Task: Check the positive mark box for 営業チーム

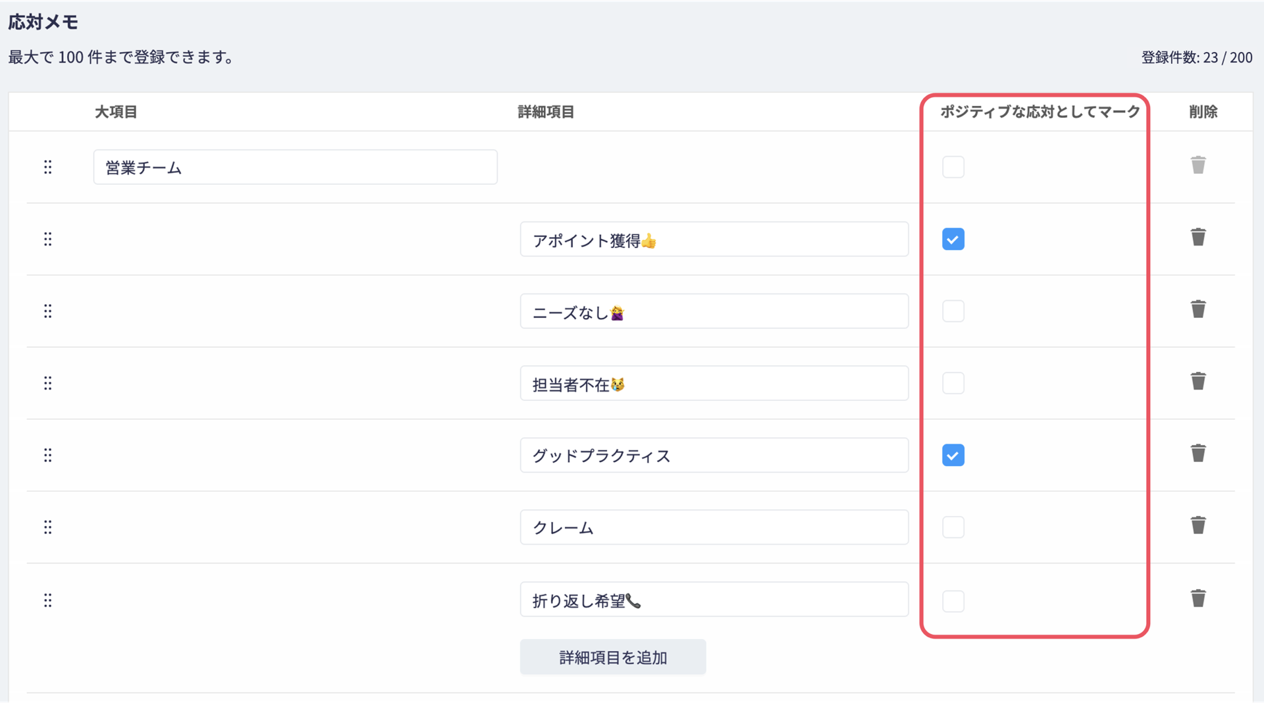Action: [953, 167]
